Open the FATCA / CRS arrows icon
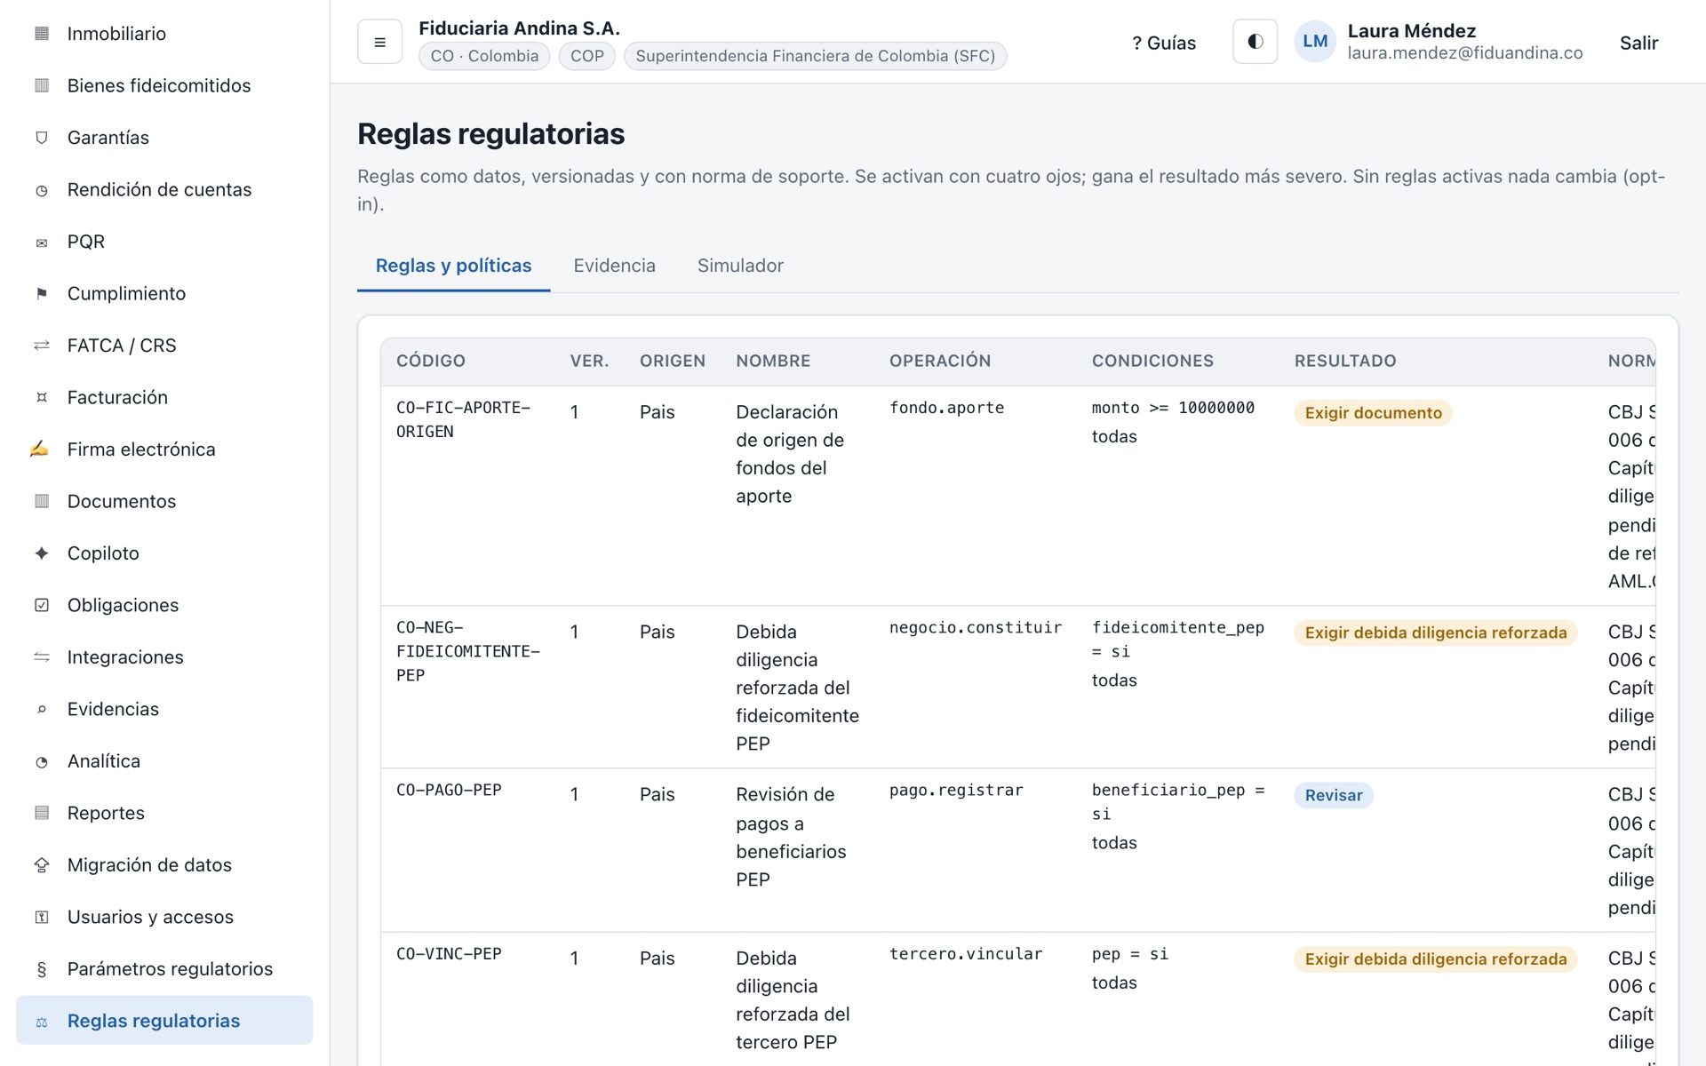Viewport: 1706px width, 1066px height. point(42,346)
